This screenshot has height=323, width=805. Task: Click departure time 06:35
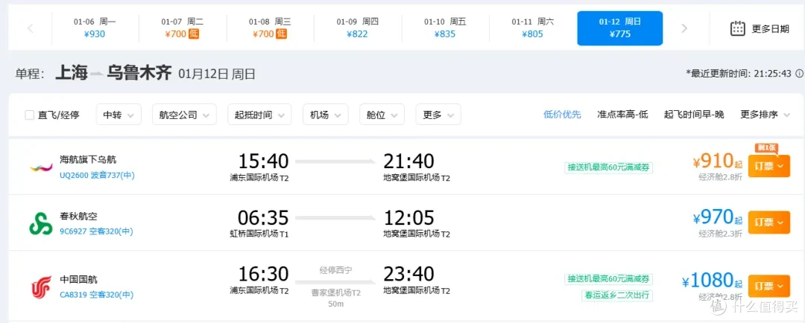point(263,217)
